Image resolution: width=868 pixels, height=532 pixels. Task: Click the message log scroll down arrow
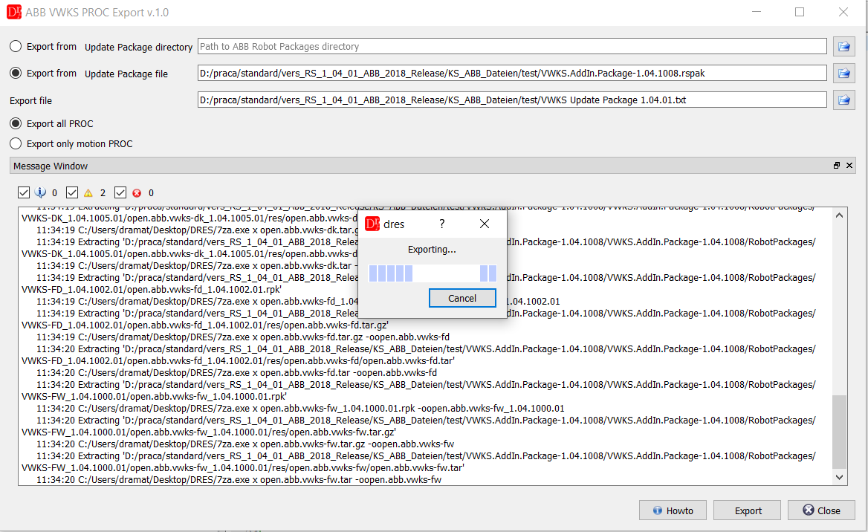click(839, 477)
